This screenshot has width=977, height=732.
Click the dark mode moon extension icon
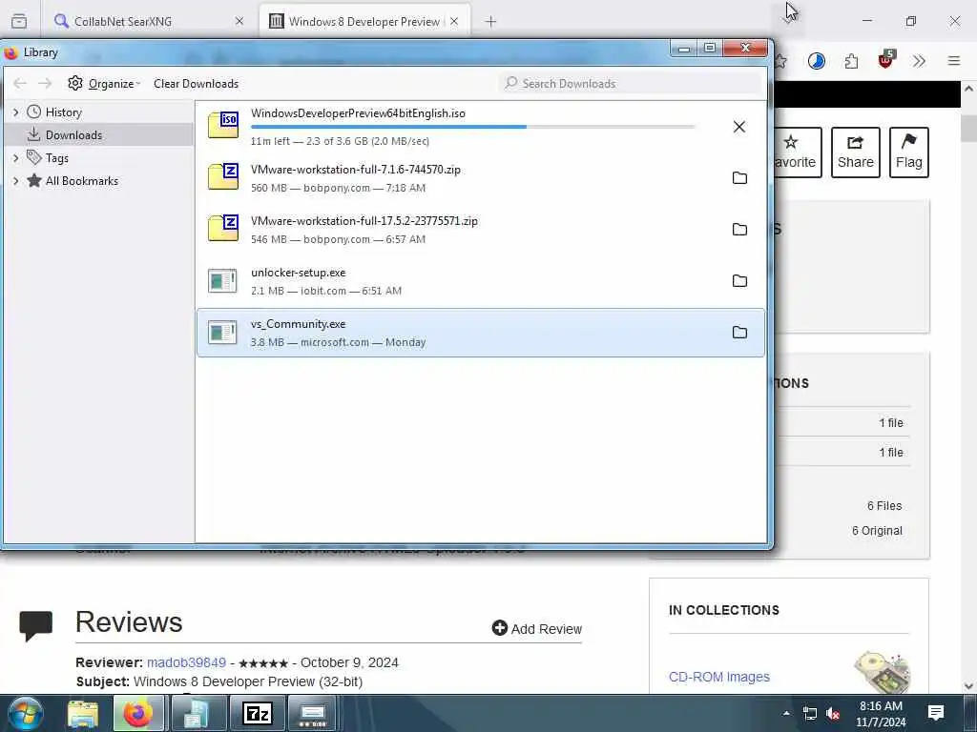pyautogui.click(x=817, y=61)
